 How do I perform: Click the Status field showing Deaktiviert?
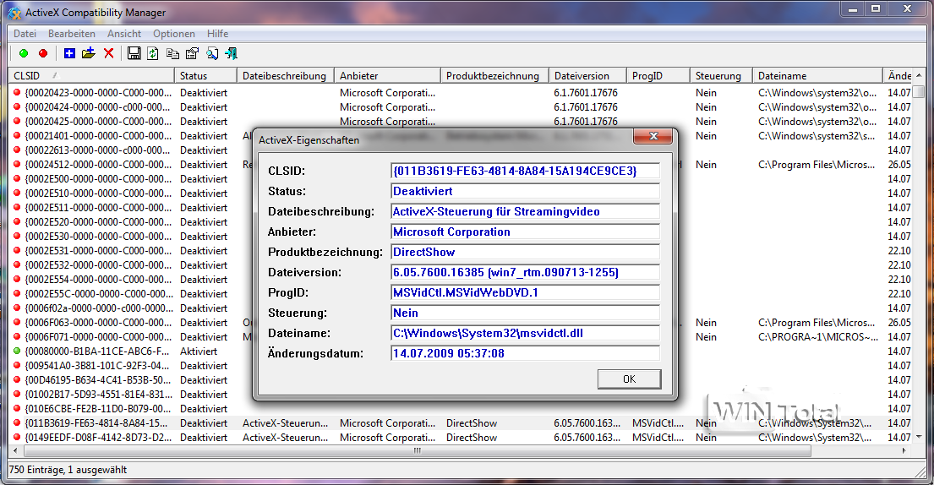[x=526, y=191]
